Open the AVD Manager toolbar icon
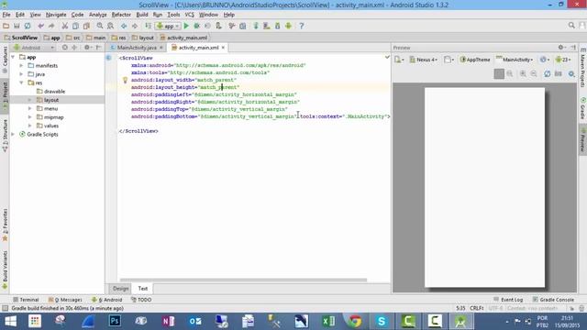 [x=267, y=26]
